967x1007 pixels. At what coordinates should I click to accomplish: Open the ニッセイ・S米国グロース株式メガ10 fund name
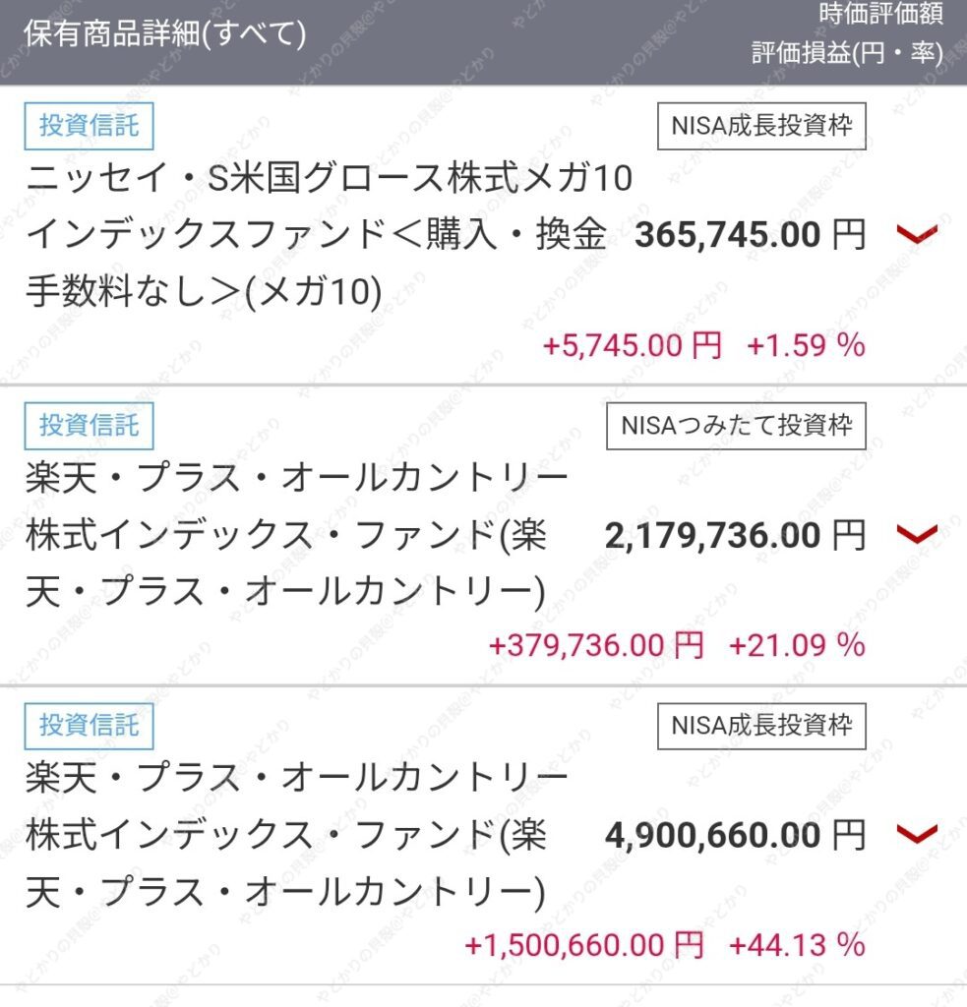pos(317,234)
